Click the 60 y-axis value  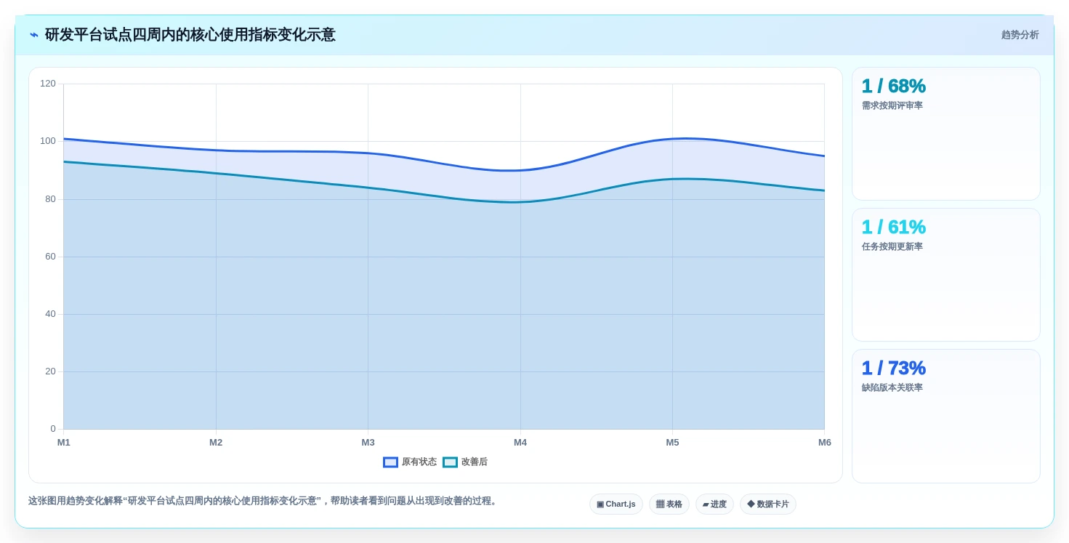pos(50,256)
